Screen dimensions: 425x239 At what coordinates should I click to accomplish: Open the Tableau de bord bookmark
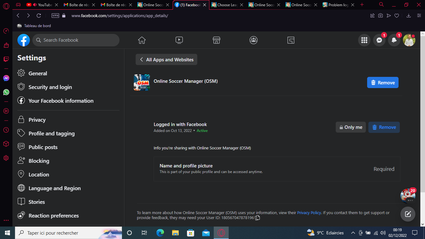(34, 26)
